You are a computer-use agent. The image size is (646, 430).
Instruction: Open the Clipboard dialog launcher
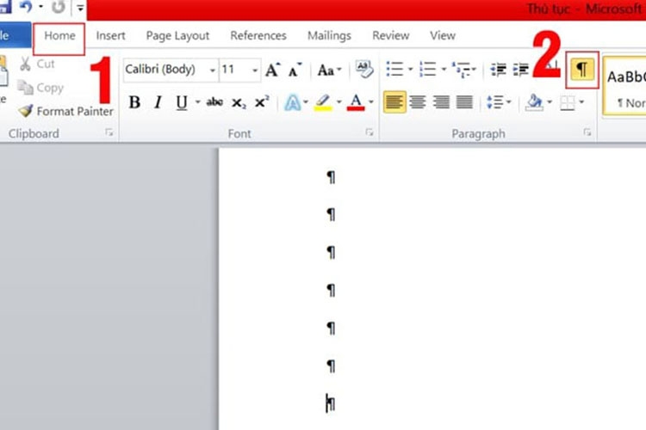point(109,132)
